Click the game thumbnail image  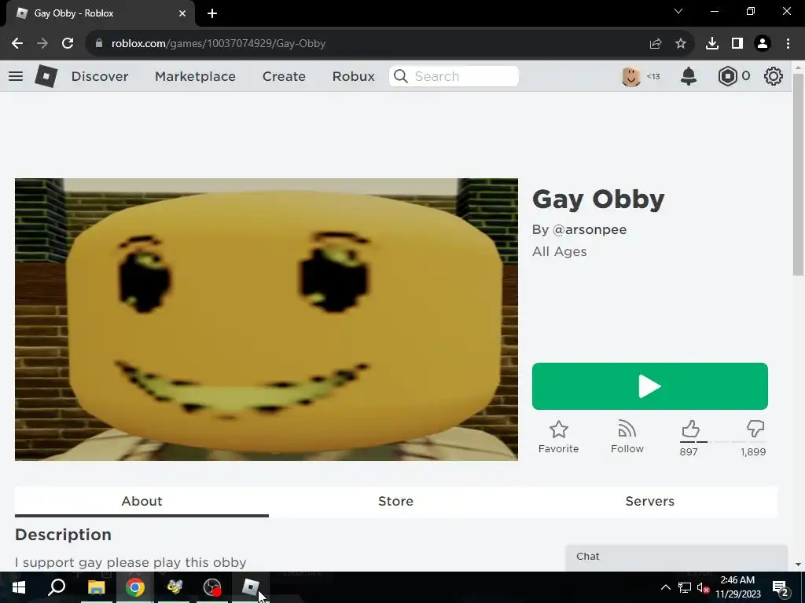[266, 320]
